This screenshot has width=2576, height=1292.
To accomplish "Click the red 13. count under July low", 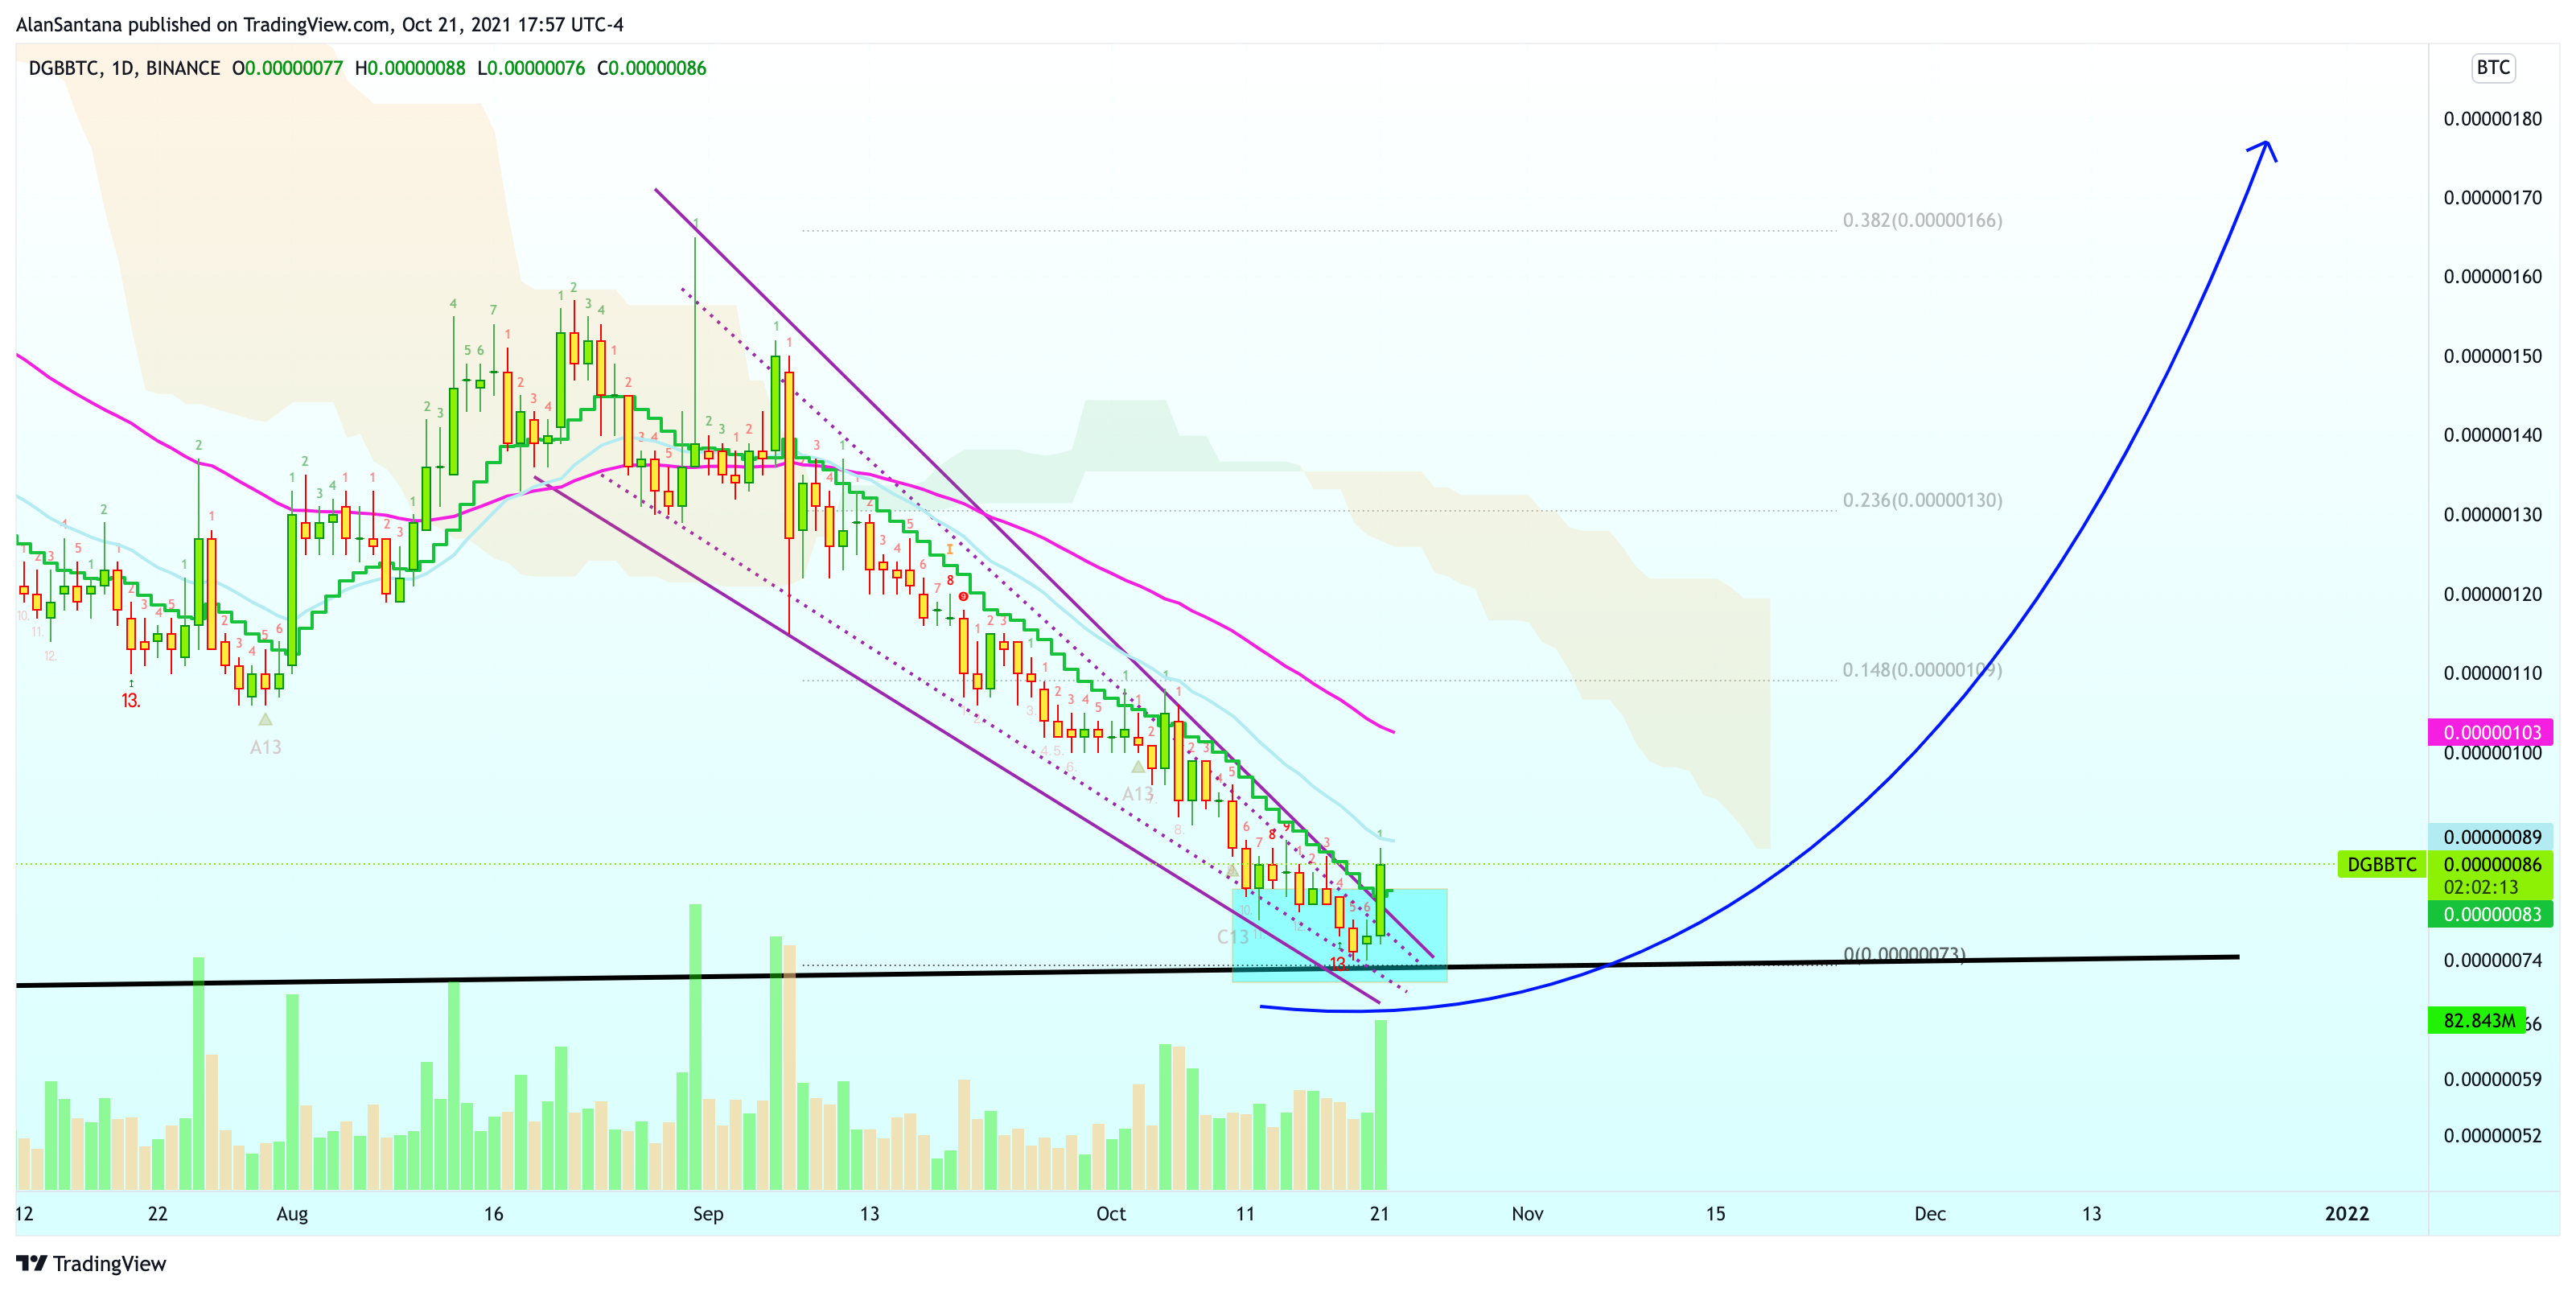I will (x=131, y=700).
